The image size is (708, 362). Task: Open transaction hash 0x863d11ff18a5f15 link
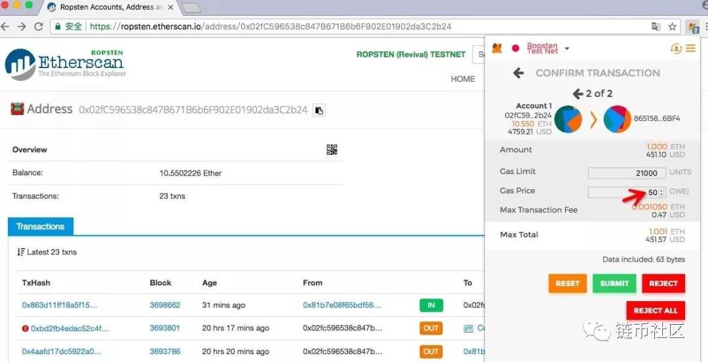click(60, 305)
